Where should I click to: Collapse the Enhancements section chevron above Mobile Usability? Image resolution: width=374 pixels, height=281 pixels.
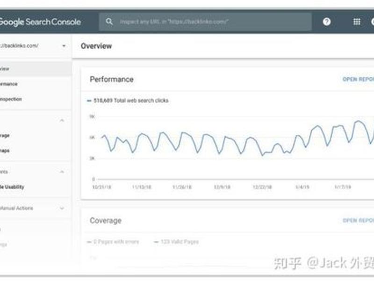tap(62, 171)
